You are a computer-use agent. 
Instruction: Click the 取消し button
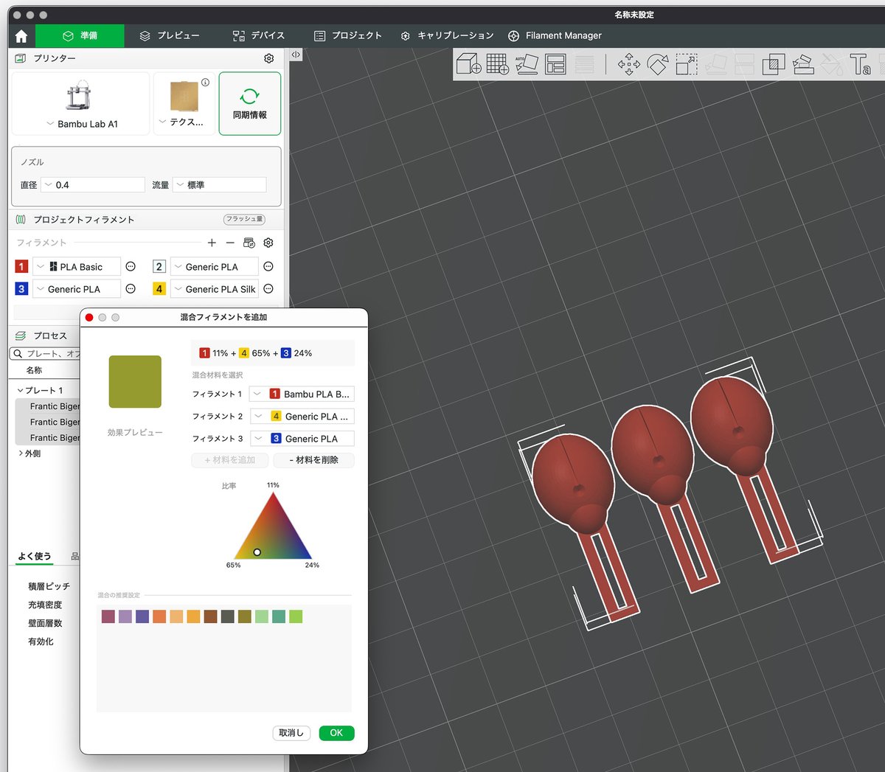pos(291,733)
